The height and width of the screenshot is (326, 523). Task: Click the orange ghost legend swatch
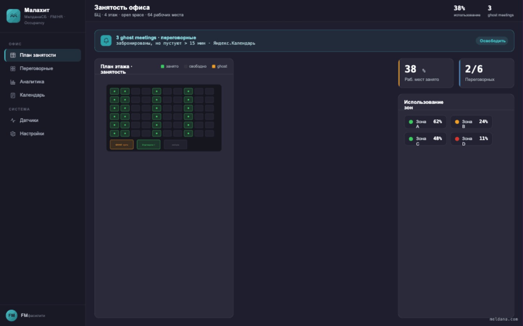point(214,66)
